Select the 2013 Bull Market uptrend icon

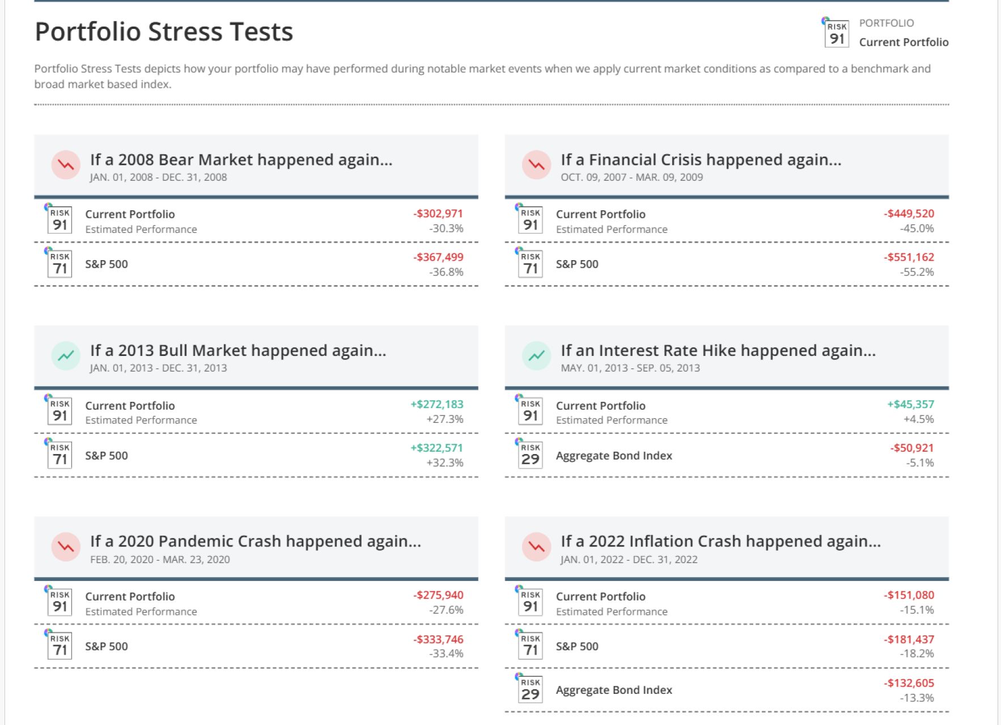click(x=66, y=356)
